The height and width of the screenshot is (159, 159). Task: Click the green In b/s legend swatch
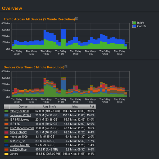tap(134, 23)
